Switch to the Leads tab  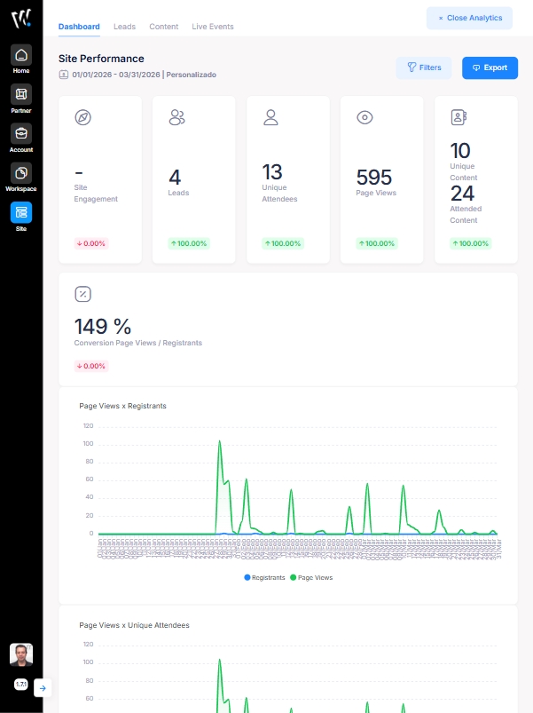124,27
